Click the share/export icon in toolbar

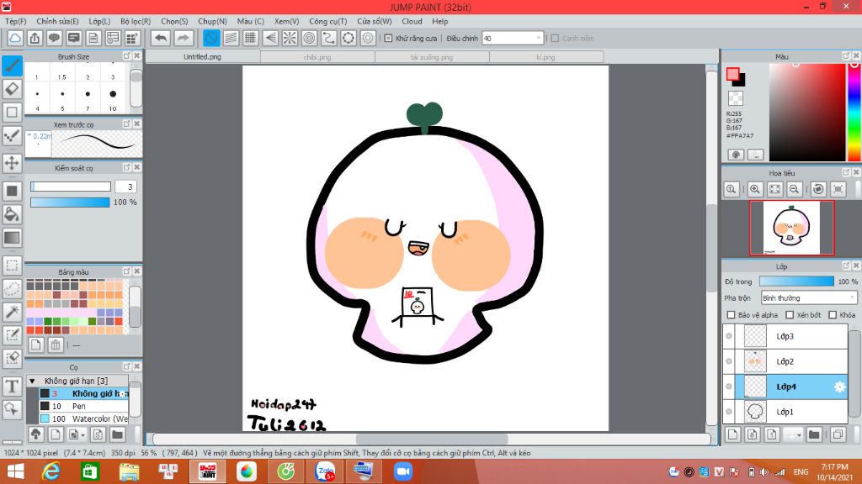(35, 38)
